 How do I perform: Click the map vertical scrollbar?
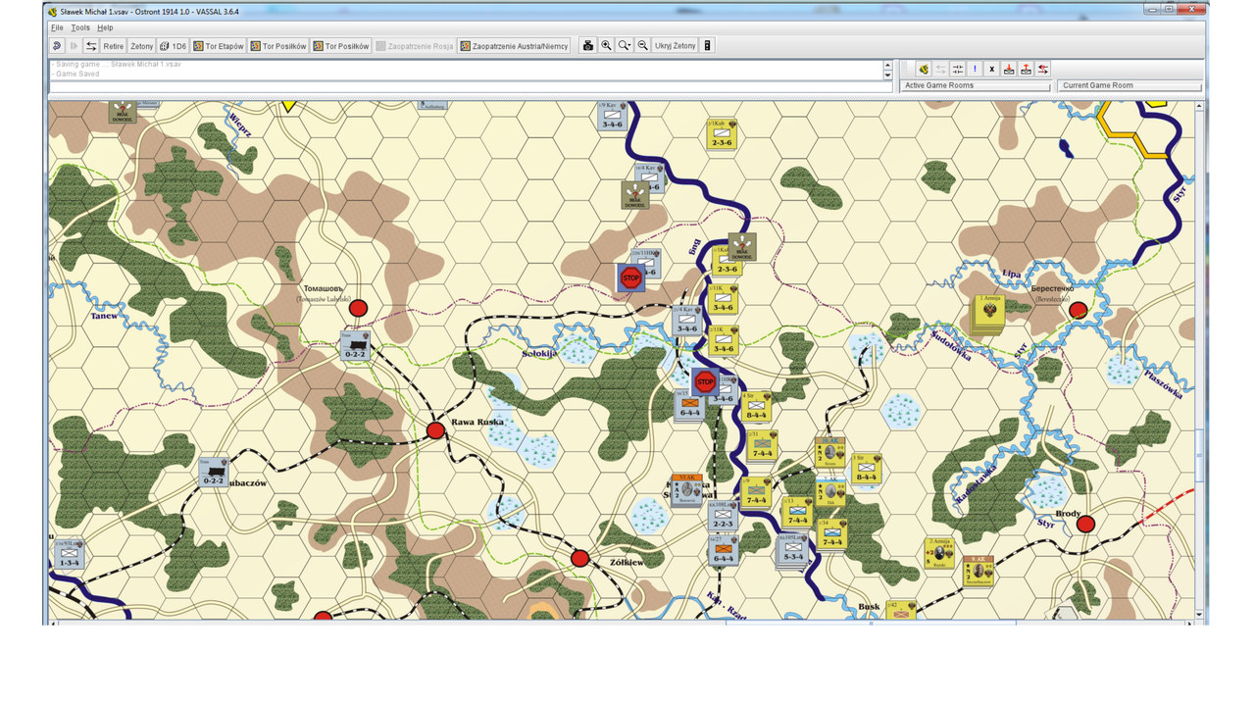pos(1201,358)
